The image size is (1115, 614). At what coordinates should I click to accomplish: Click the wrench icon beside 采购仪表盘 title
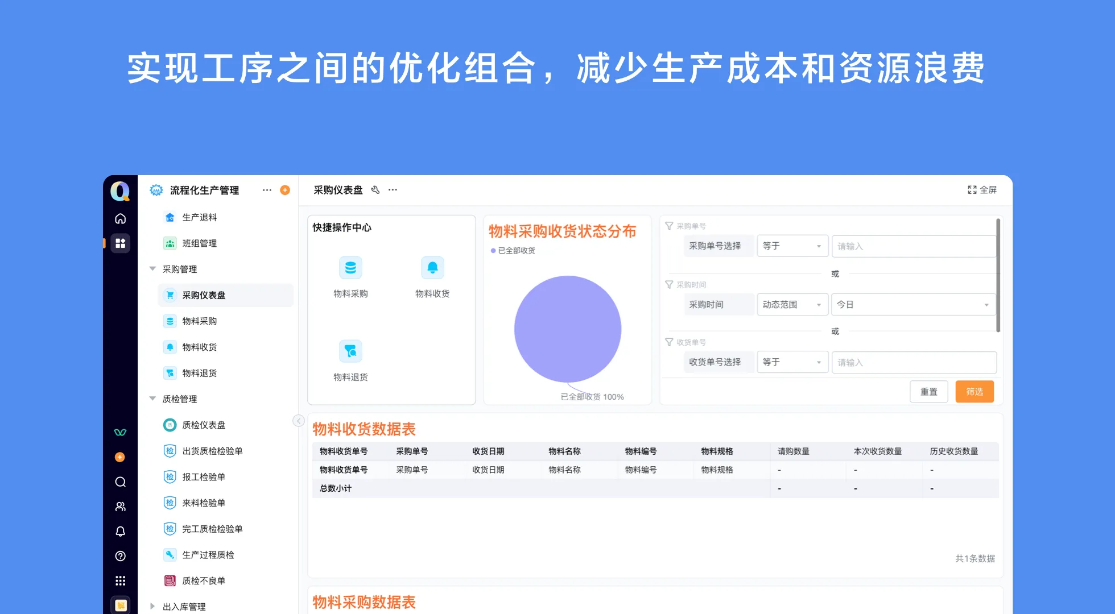tap(375, 190)
